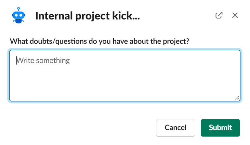Click inside the multiline text box's lower area

point(125,86)
